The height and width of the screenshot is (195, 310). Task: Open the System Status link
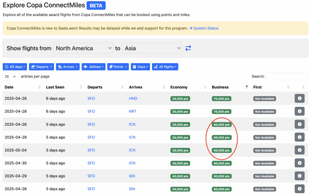[x=206, y=28]
